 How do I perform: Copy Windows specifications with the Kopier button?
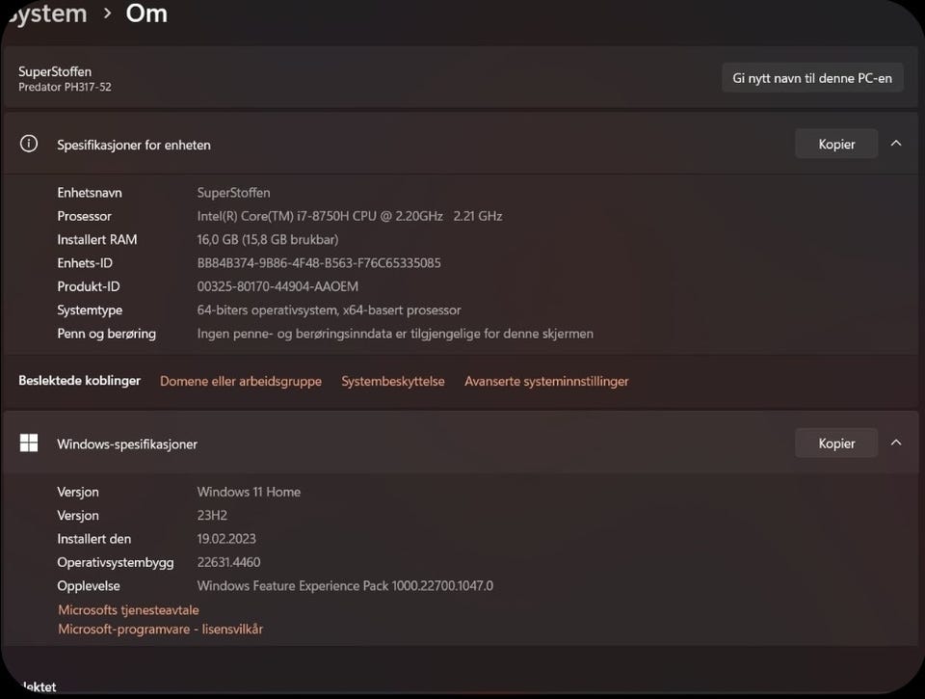point(836,444)
